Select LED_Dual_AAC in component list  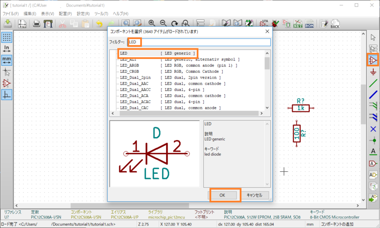[x=172, y=84]
